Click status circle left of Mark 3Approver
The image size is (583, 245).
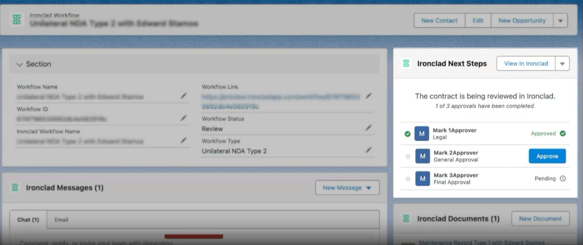[408, 179]
